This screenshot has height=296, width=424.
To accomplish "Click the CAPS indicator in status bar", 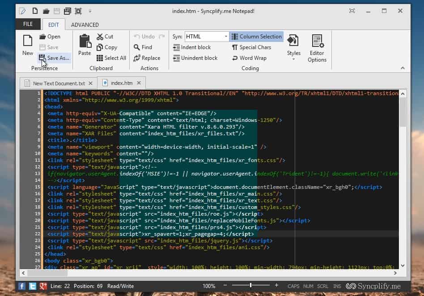I will pos(293,286).
